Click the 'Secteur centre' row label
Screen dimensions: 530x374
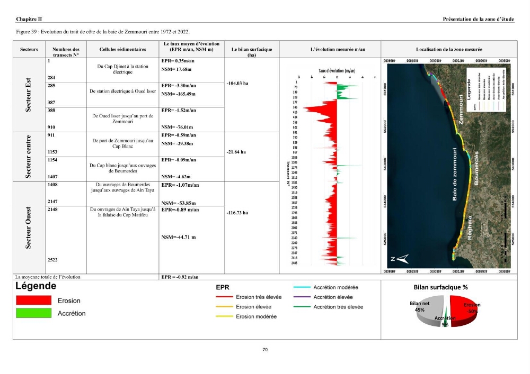[29, 157]
